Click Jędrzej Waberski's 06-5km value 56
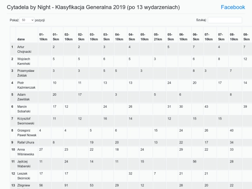The width and height of the screenshot is (252, 189). [195, 161]
